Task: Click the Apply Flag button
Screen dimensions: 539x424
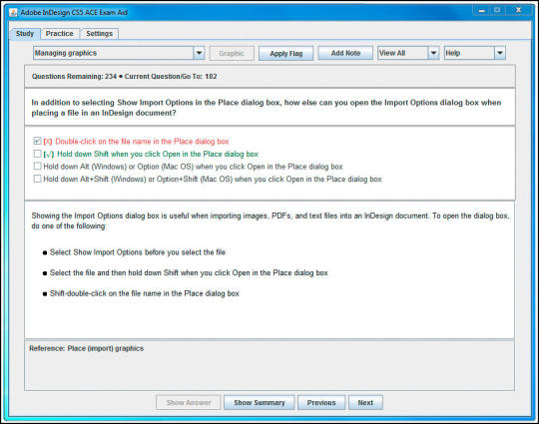Action: 286,54
